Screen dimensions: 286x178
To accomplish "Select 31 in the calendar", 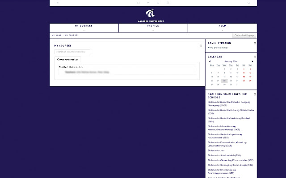I will (237, 85).
